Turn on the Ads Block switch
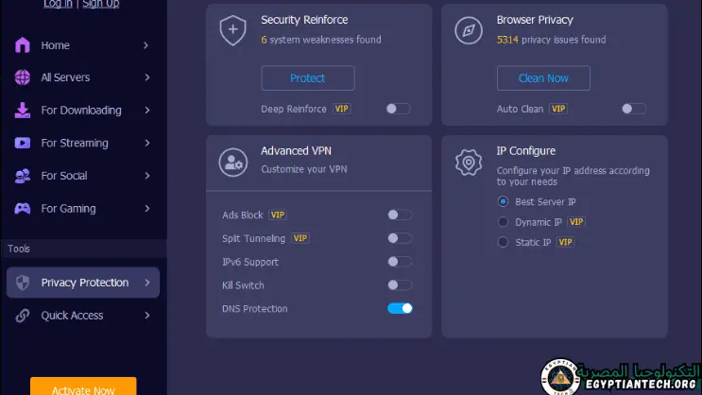 [400, 215]
